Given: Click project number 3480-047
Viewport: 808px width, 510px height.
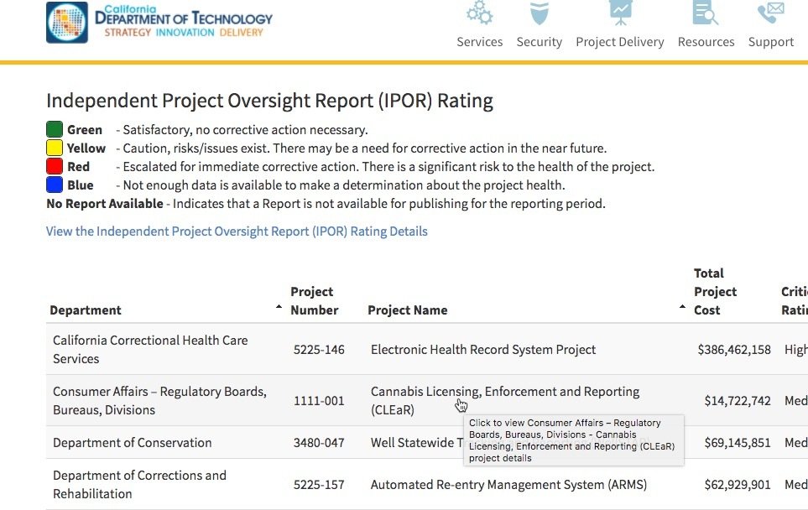Looking at the screenshot, I should pyautogui.click(x=319, y=443).
